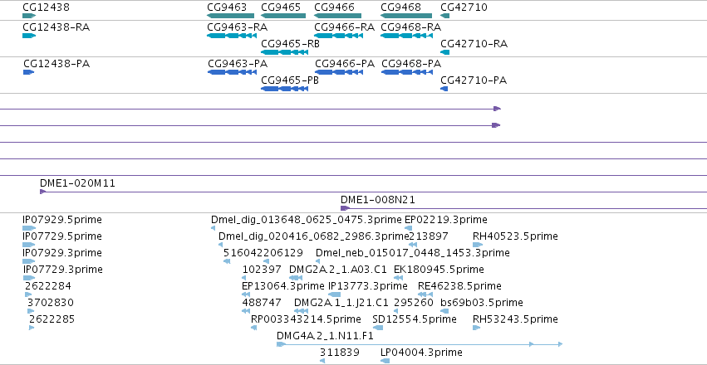This screenshot has width=707, height=365.
Task: Click the CG42710 gene label
Action: (x=464, y=7)
